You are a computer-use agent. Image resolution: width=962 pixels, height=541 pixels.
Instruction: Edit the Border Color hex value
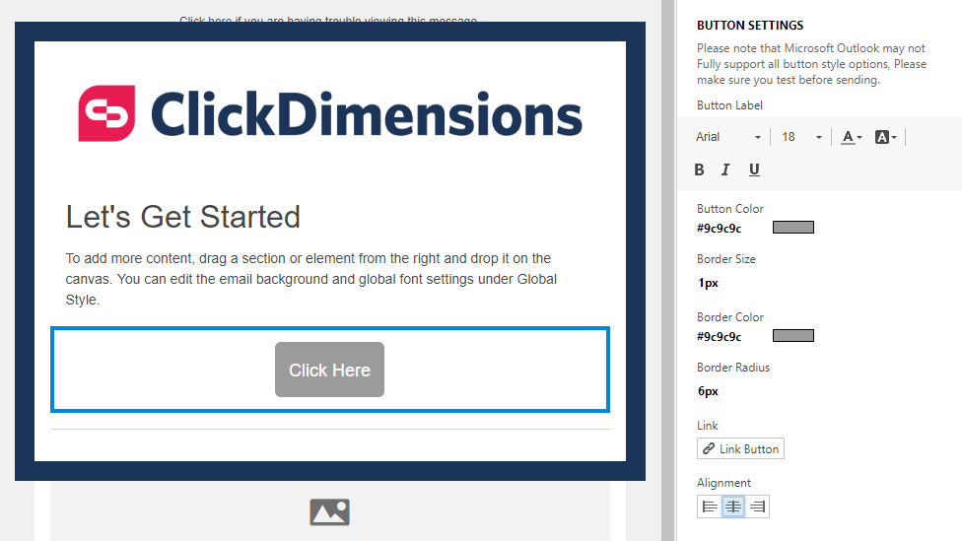coord(720,337)
